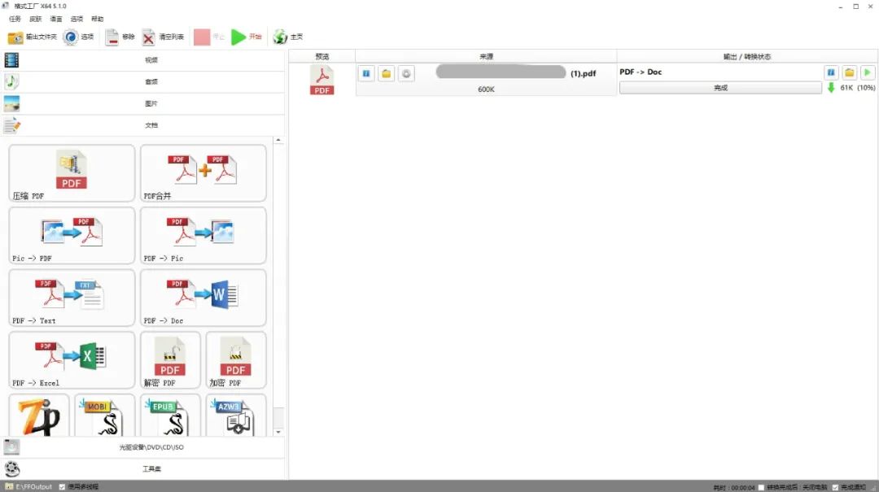879x492 pixels.
Task: Click the scroll down arrow of tool list
Action: point(278,433)
